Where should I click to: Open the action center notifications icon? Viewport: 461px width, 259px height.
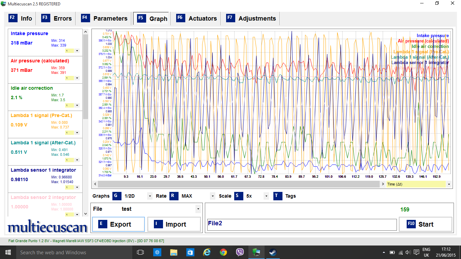tap(417, 252)
